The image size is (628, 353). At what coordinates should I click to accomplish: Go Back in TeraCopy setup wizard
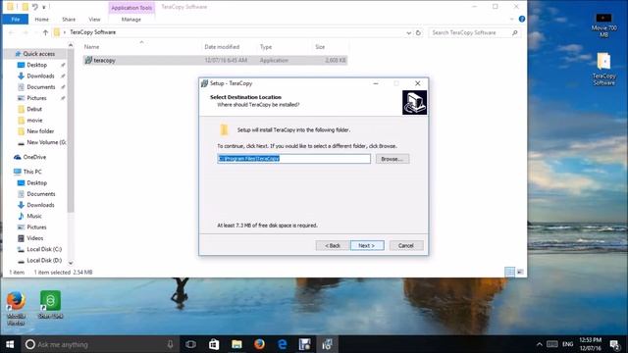(333, 245)
